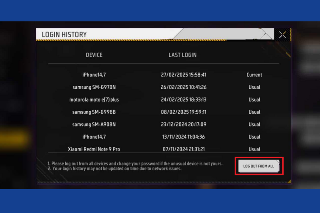This screenshot has height=213, width=320.
Task: Select the LAST LOGIN column header
Action: (x=182, y=55)
